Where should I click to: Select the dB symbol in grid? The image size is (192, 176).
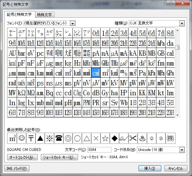[96, 93]
